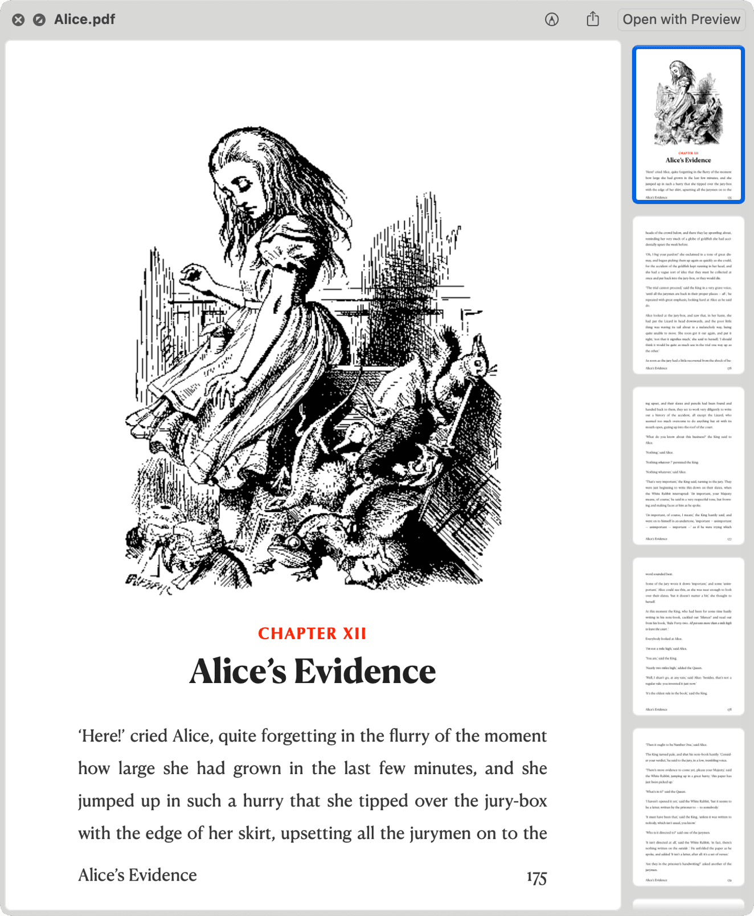Click the Open with Preview button
This screenshot has height=916, width=754.
681,19
